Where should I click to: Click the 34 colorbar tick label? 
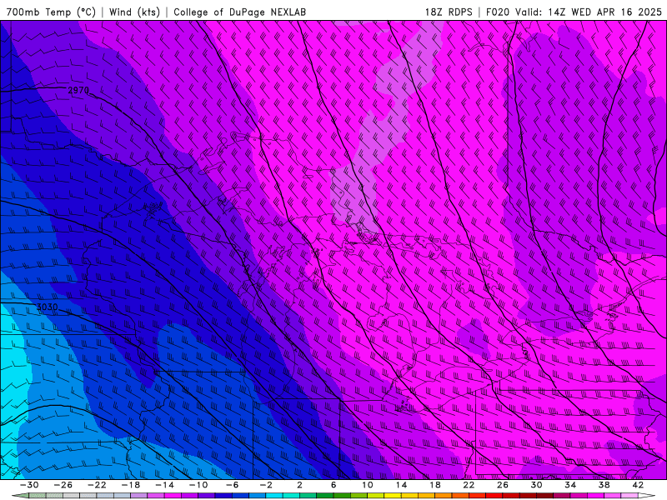click(x=570, y=485)
